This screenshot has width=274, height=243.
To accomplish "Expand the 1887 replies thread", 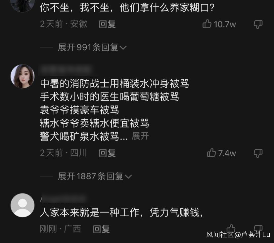I will (95, 176).
